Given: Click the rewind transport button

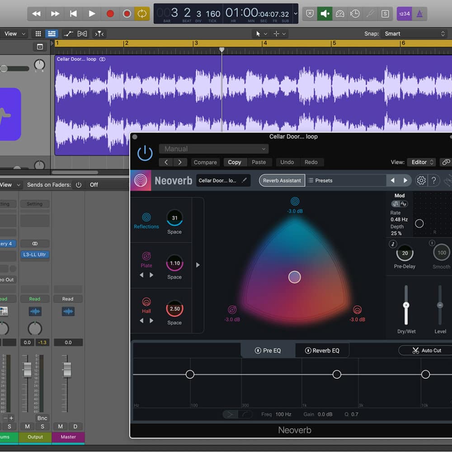Looking at the screenshot, I should click(x=36, y=14).
